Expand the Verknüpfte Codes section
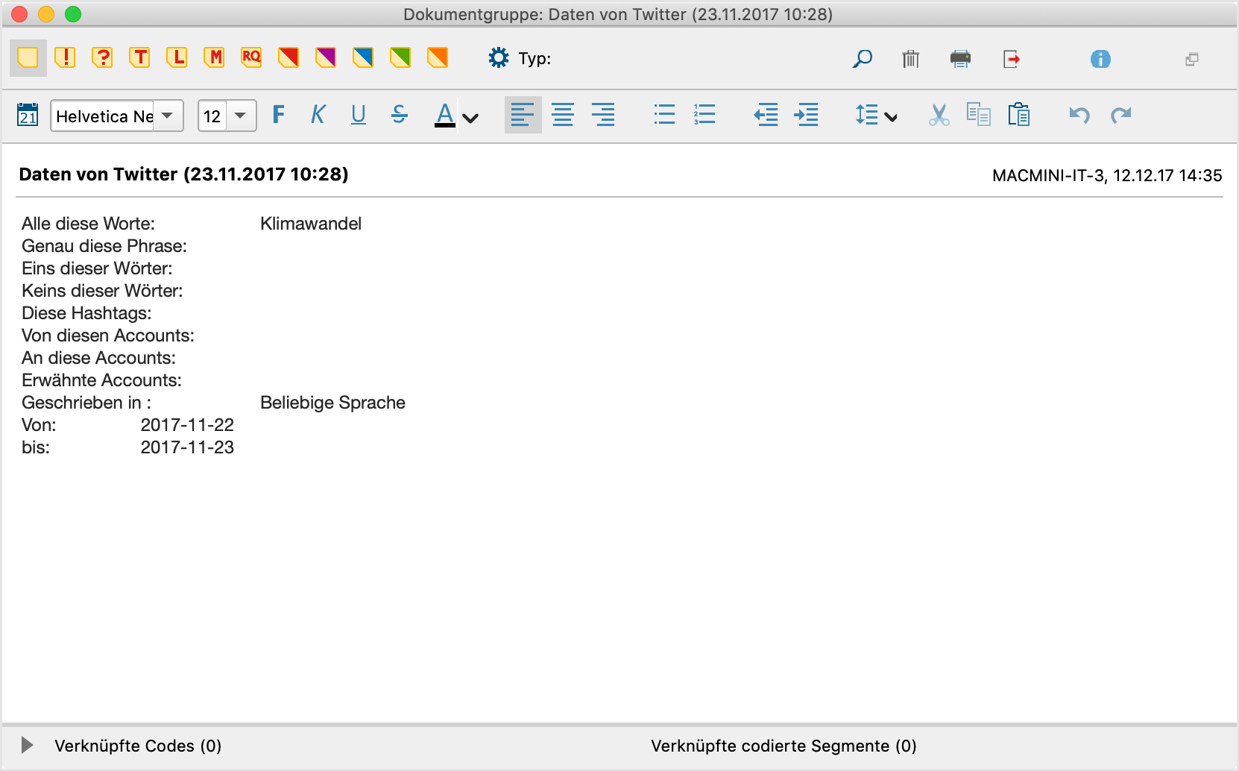Screen dimensions: 1239x771 pyautogui.click(x=28, y=745)
